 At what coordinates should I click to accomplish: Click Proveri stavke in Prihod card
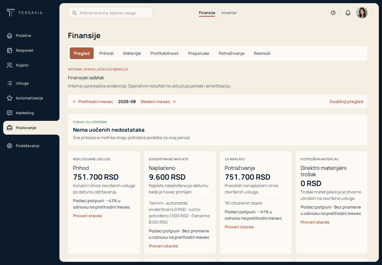88,216
